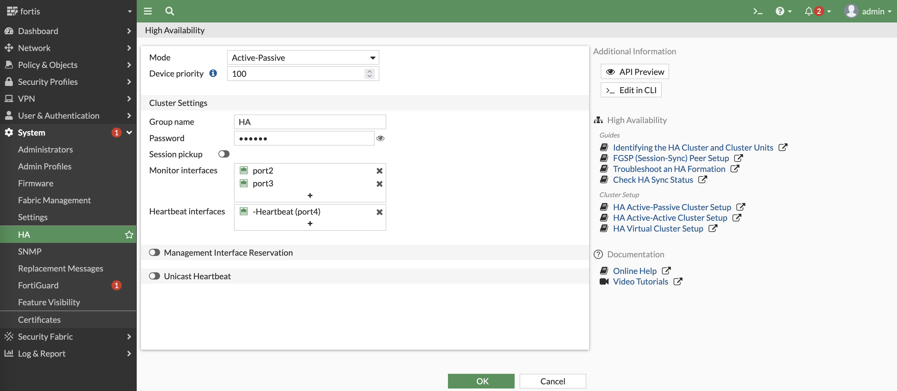The width and height of the screenshot is (897, 391).
Task: Open the CLI console icon in header
Action: (758, 11)
